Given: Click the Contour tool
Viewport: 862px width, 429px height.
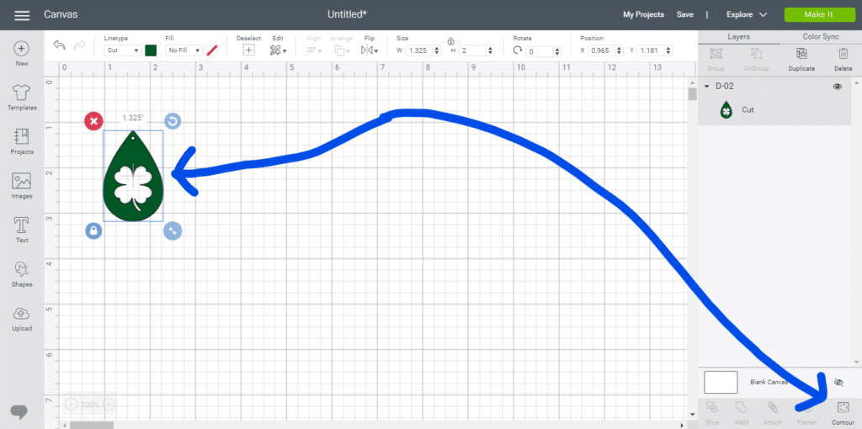Looking at the screenshot, I should point(843,412).
